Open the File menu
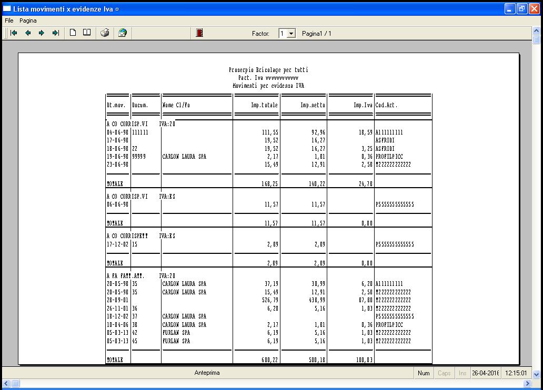The image size is (543, 390). pos(9,20)
